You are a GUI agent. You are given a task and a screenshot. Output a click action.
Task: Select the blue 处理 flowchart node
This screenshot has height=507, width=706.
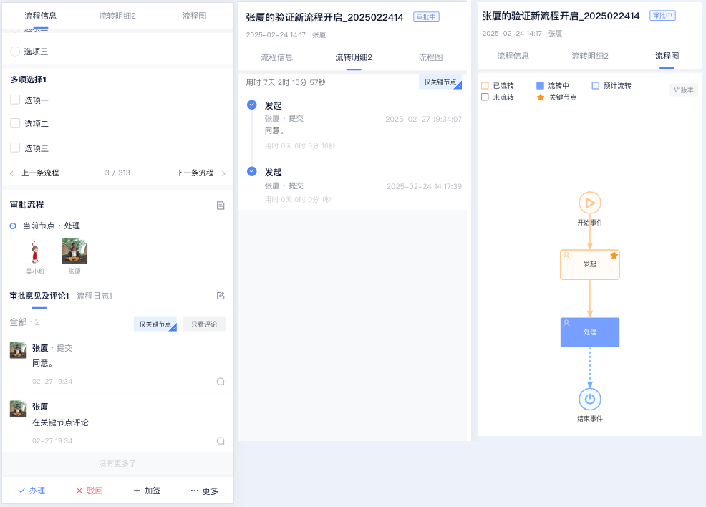[x=590, y=332]
